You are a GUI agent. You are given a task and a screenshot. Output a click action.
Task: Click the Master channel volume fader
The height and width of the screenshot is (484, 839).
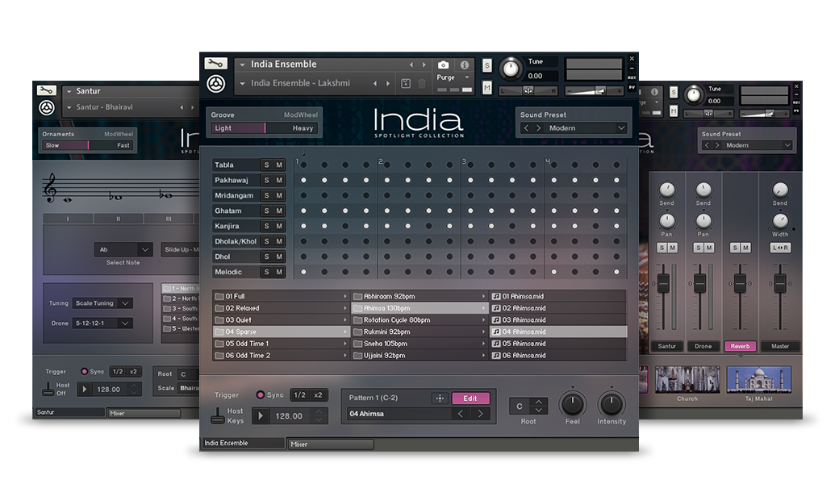[780, 282]
